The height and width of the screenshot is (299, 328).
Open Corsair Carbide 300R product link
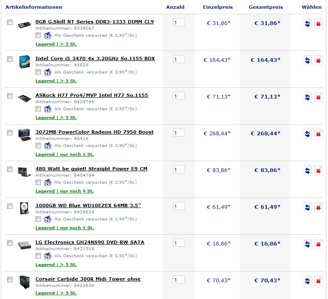[88, 279]
